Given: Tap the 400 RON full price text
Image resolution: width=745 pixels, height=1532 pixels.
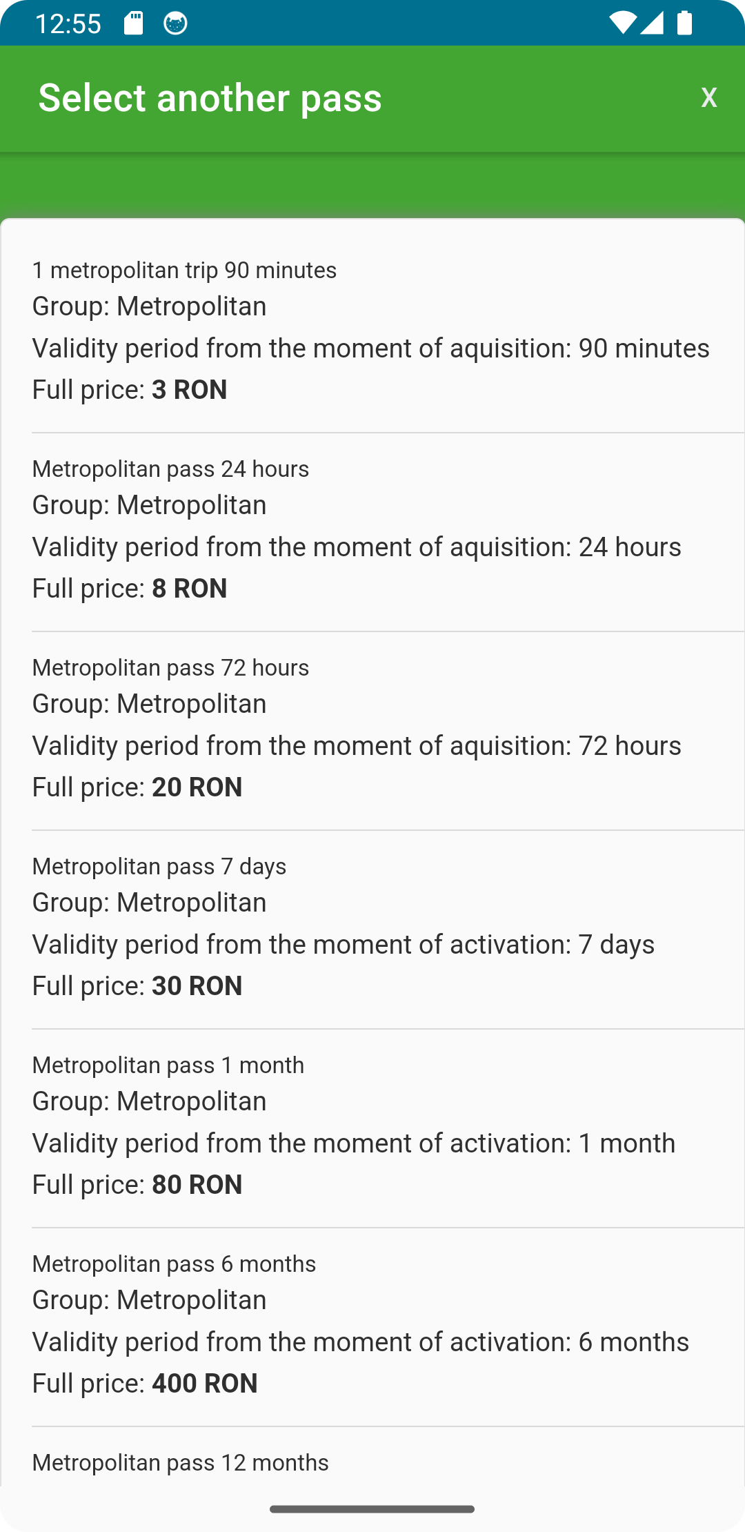Looking at the screenshot, I should [x=204, y=1384].
